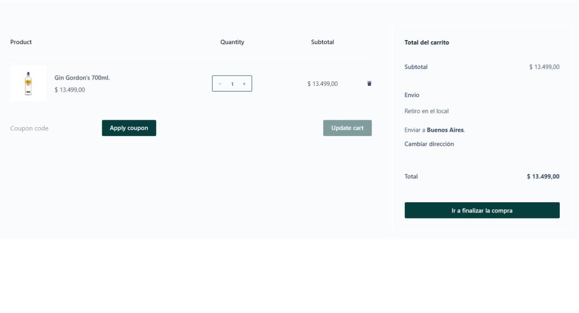
Task: Click Ir a finalizar la compra button
Action: tap(482, 210)
